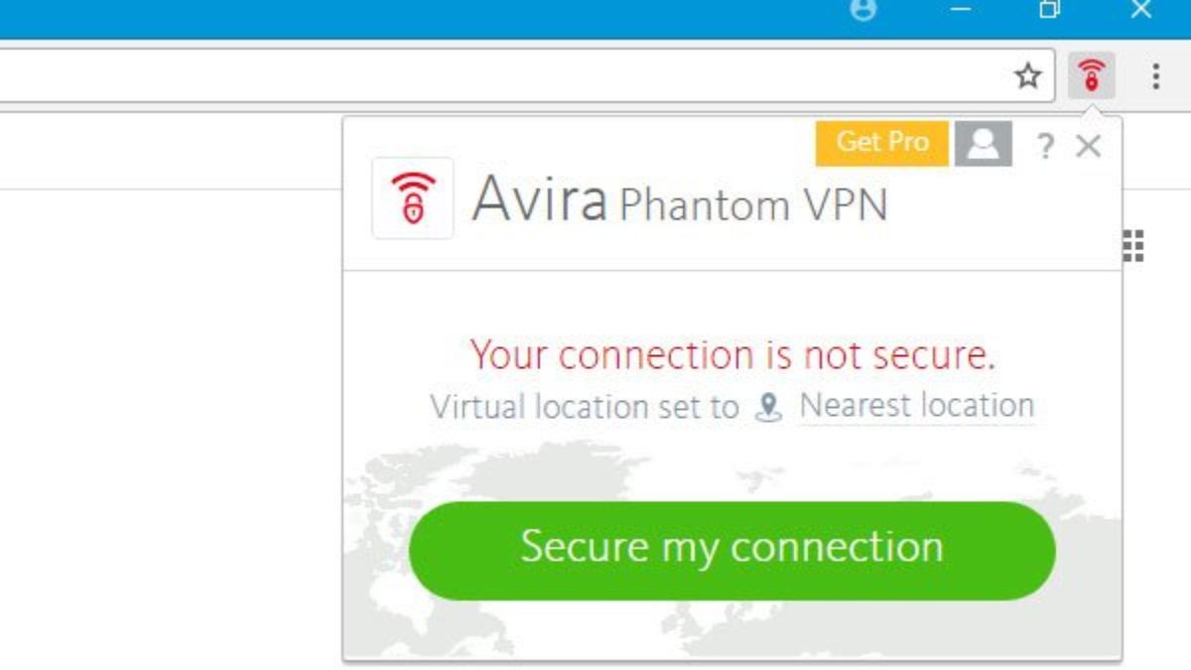The image size is (1191, 670).
Task: Bookmark this page with the star icon
Action: point(1029,75)
